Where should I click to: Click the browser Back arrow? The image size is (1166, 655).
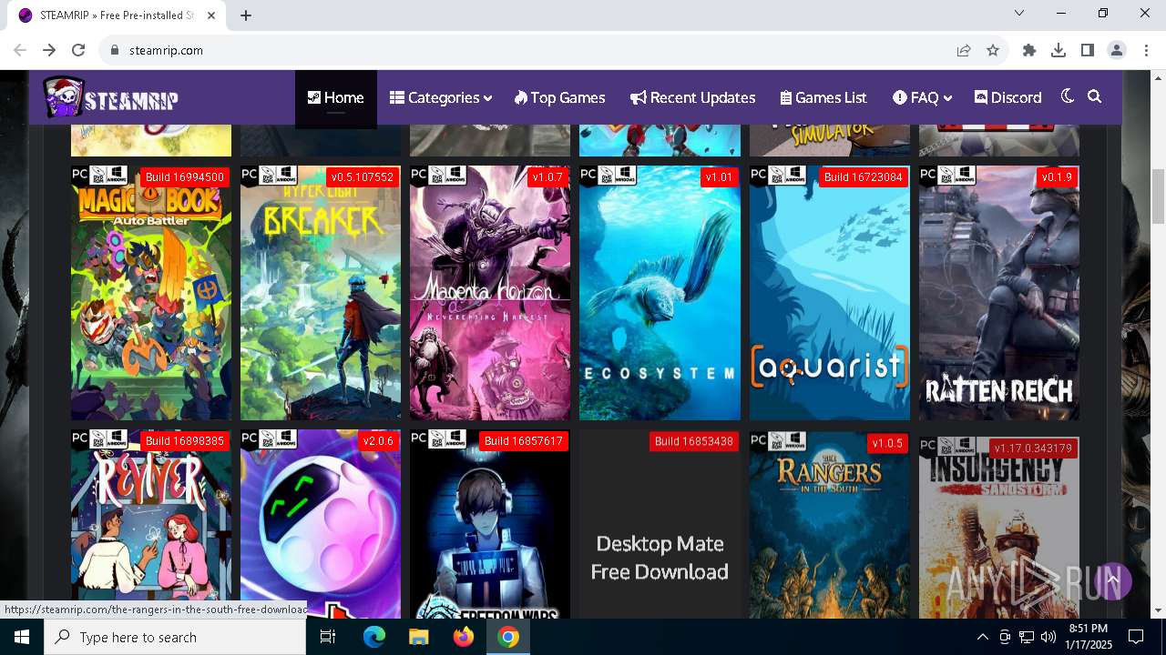tap(20, 50)
